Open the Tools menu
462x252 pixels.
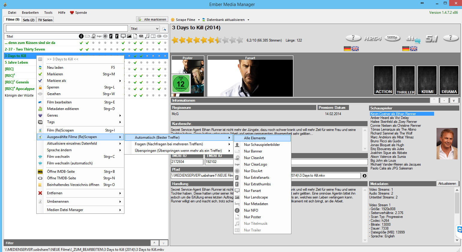[x=48, y=13]
